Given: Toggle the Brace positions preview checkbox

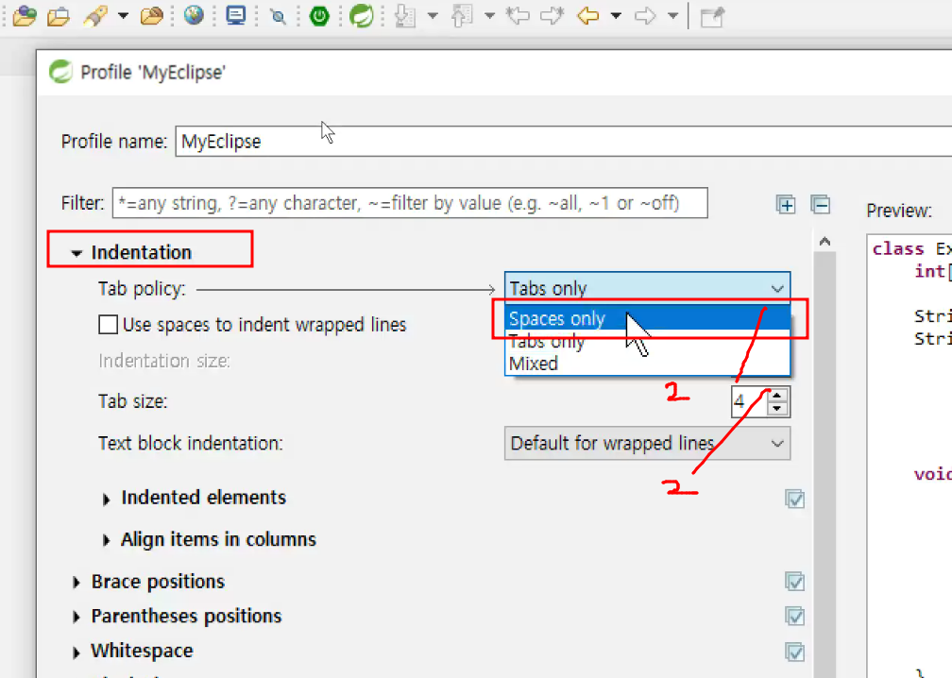Looking at the screenshot, I should coord(794,582).
